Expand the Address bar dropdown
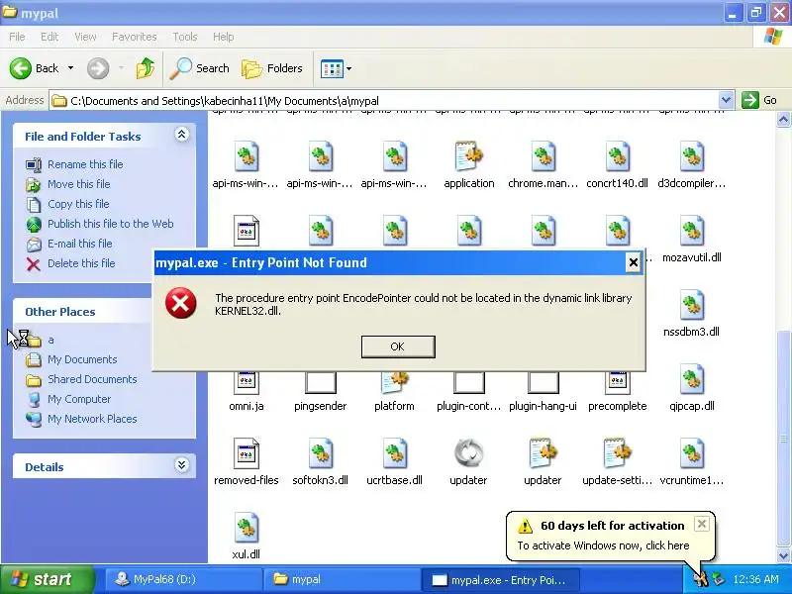 pyautogui.click(x=726, y=100)
